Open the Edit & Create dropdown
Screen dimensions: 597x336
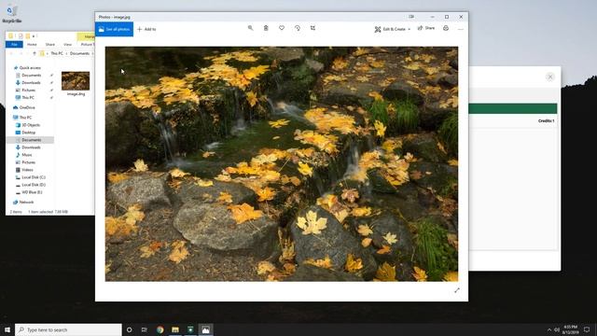(x=392, y=29)
